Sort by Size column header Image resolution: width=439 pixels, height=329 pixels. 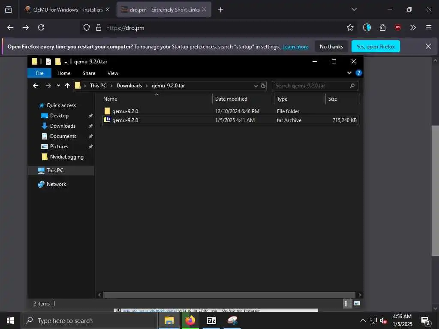(x=343, y=99)
